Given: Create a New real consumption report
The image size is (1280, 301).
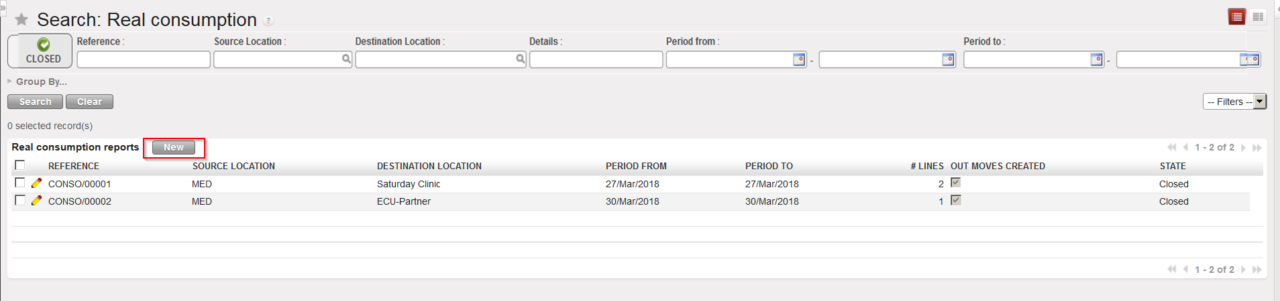Looking at the screenshot, I should pos(173,147).
